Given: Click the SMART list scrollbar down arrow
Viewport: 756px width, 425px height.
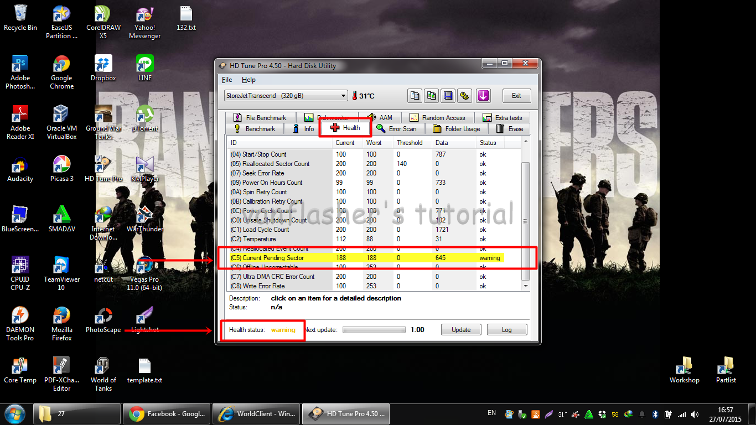Looking at the screenshot, I should click(x=526, y=286).
